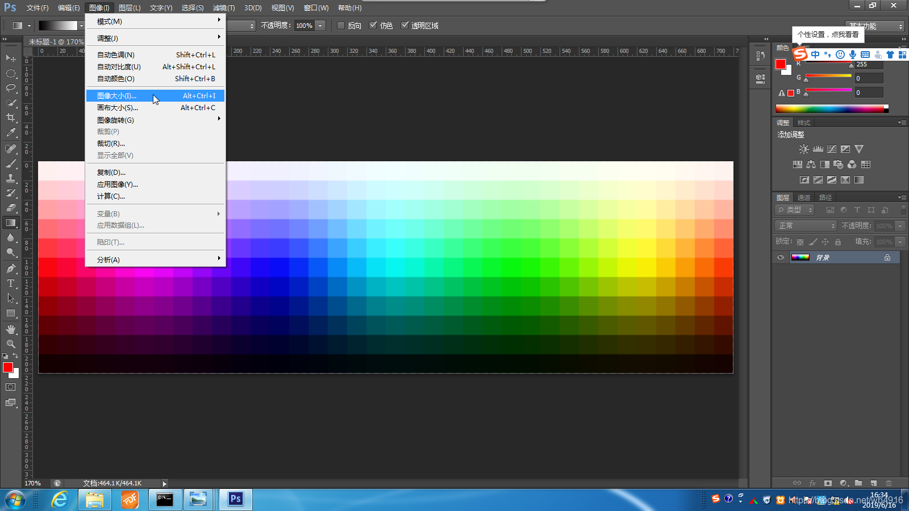Enable the 反向 reverse checkbox

click(x=341, y=26)
